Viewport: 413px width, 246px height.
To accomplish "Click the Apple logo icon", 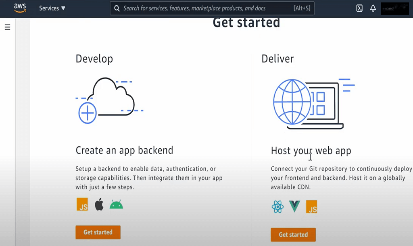I will click(99, 204).
